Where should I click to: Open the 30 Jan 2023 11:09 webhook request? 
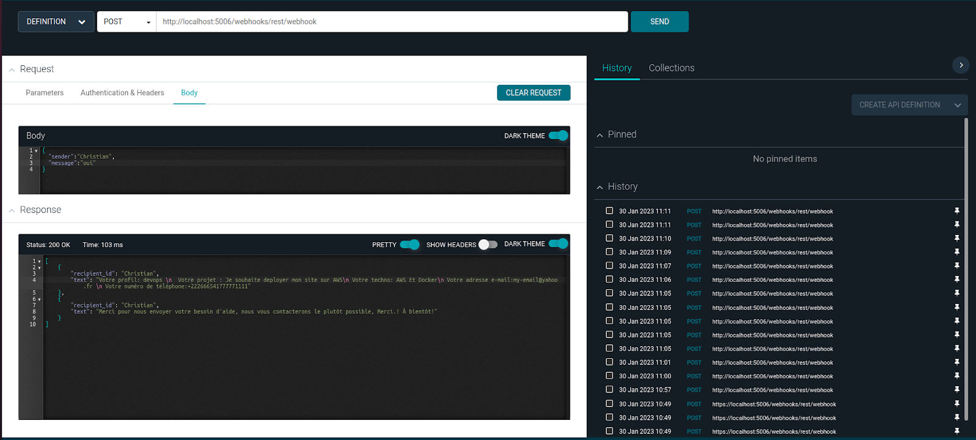(x=772, y=253)
